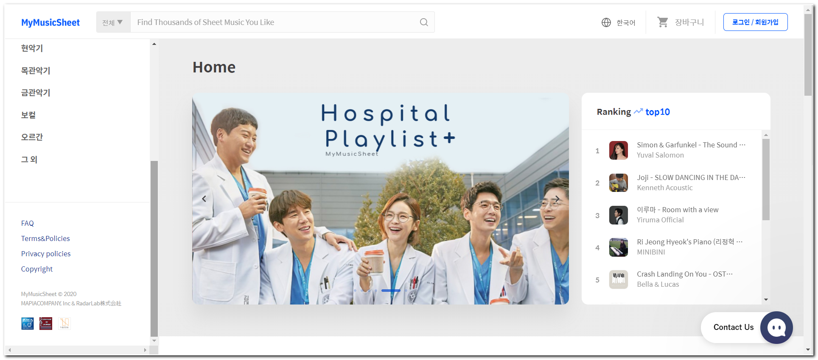Viewport: 818px width, 360px height.
Task: Open Simon & Garfunkel - The Sound title
Action: (x=691, y=145)
